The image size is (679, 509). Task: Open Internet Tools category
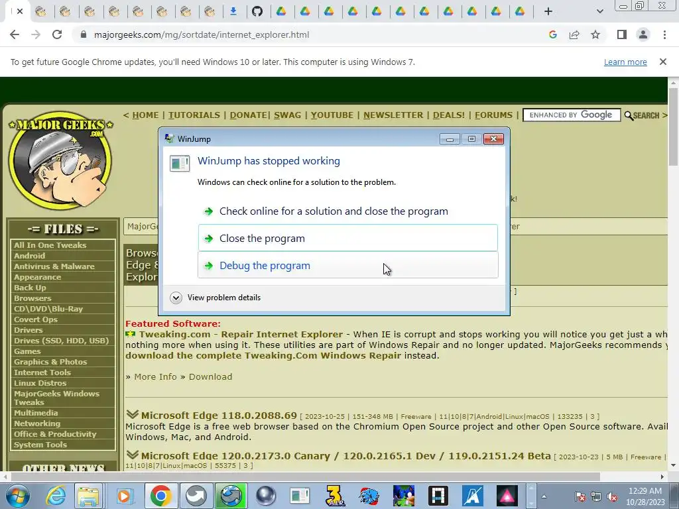tap(42, 372)
